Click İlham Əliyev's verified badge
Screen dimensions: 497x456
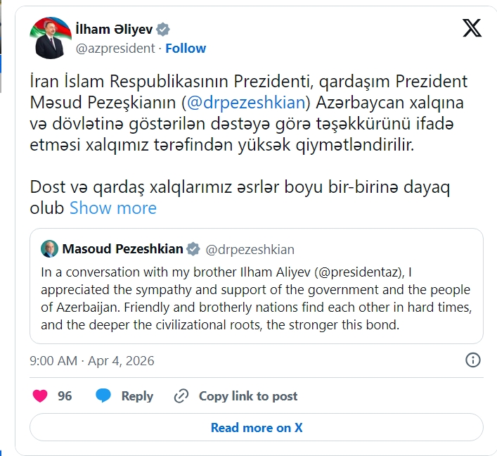[163, 30]
